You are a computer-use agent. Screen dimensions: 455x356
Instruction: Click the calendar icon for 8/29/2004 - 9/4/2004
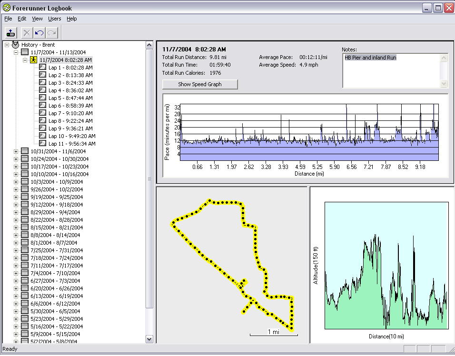(25, 212)
